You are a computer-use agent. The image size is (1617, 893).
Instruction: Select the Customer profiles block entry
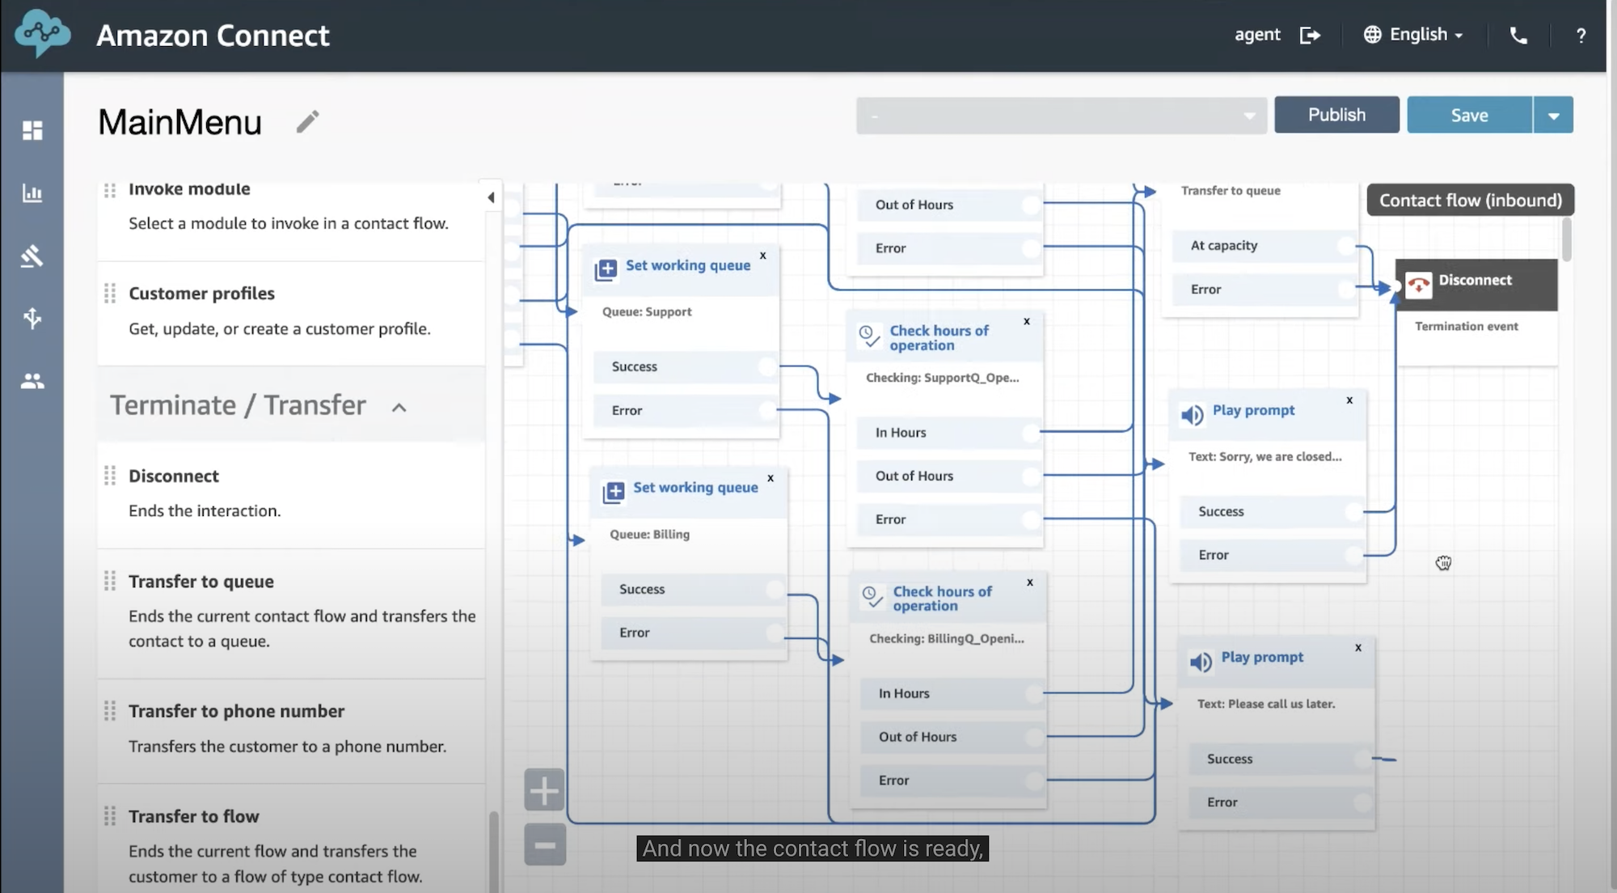point(291,312)
